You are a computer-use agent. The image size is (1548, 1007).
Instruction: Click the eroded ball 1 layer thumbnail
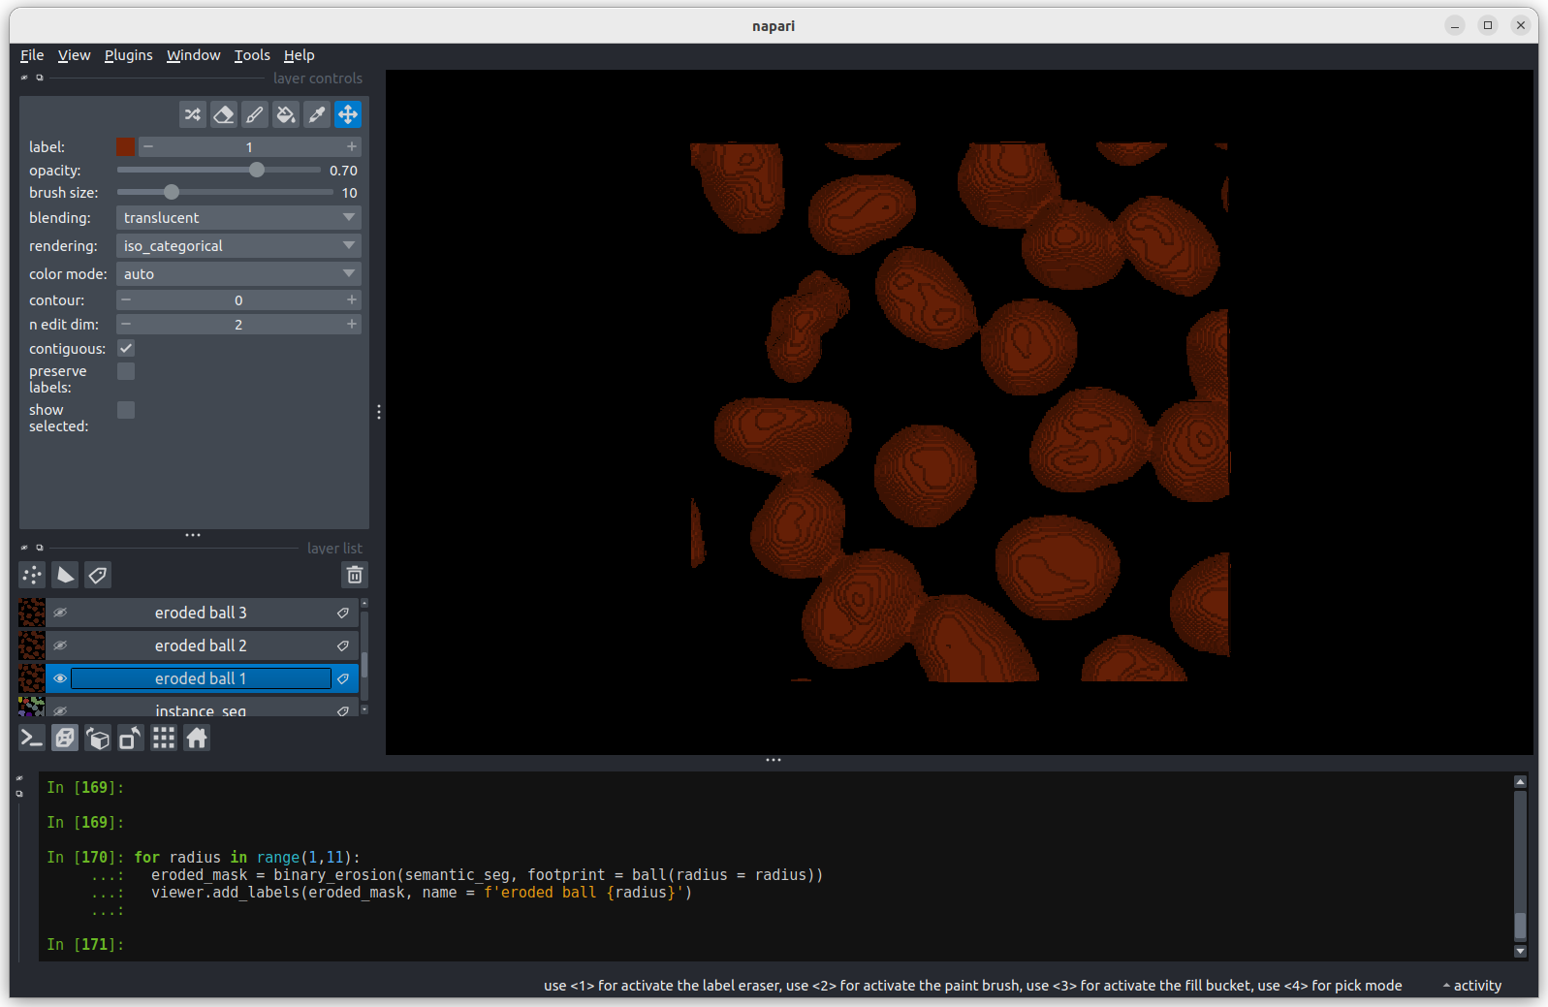click(x=32, y=678)
